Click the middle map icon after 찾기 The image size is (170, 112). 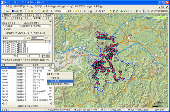tap(114, 11)
